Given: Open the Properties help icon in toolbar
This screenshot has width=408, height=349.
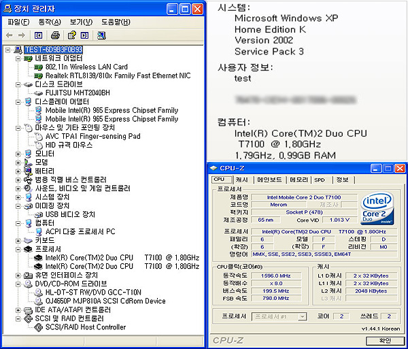Looking at the screenshot, I should [x=71, y=35].
